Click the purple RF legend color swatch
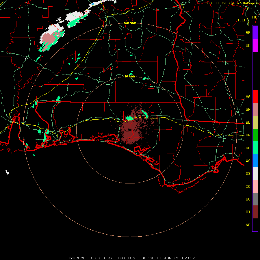The width and height of the screenshot is (260, 260). point(255,32)
